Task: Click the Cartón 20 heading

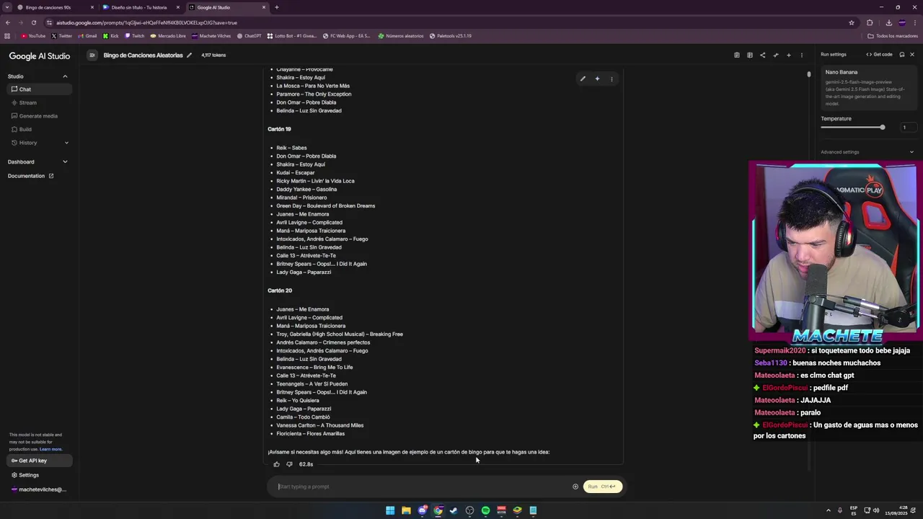Action: pyautogui.click(x=280, y=290)
